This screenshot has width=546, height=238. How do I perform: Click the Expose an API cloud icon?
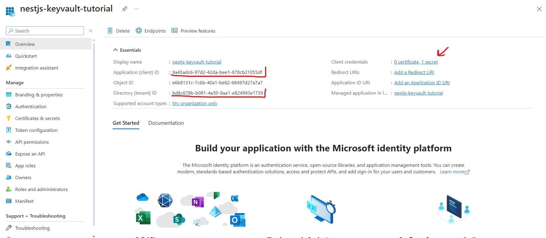coord(9,154)
